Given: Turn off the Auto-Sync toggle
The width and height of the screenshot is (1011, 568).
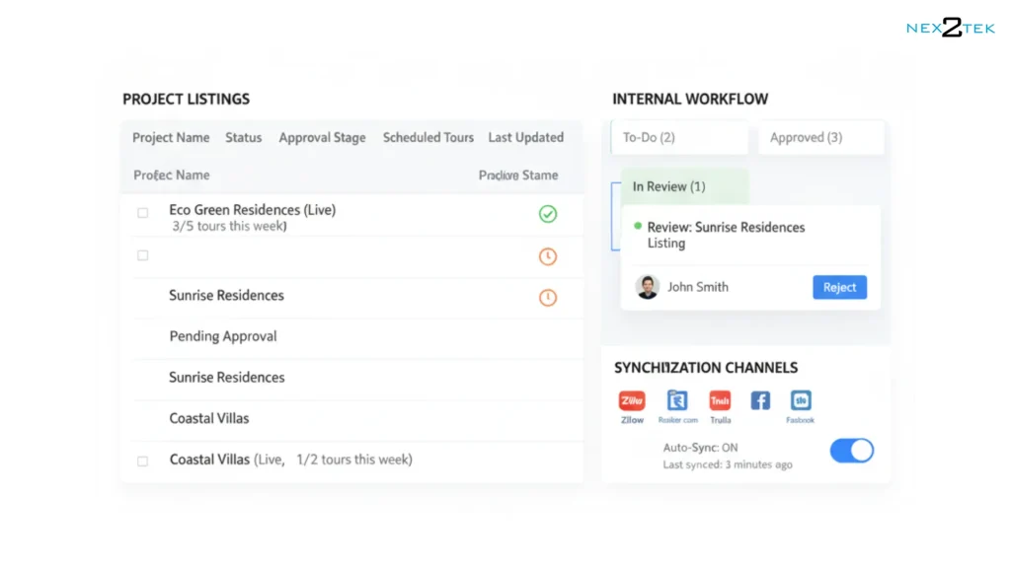Looking at the screenshot, I should tap(852, 451).
